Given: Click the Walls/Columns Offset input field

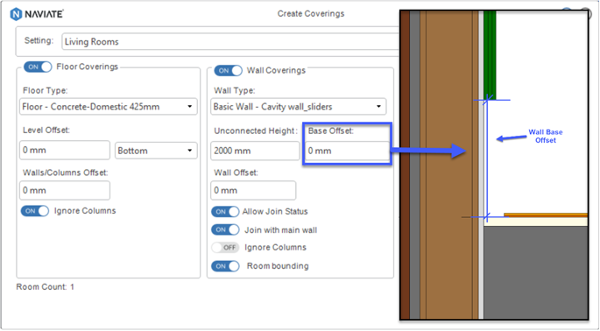Looking at the screenshot, I should pos(65,191).
